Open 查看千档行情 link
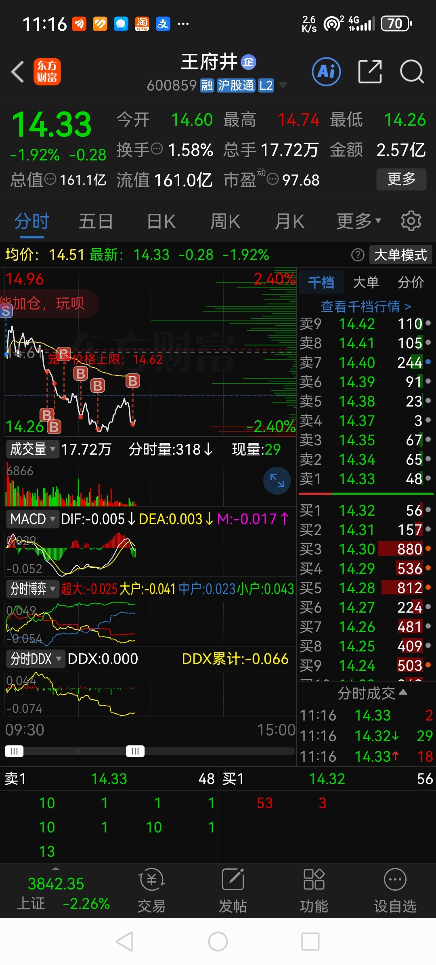 (366, 306)
